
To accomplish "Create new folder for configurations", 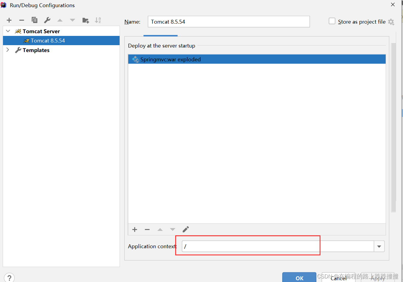I will tap(86, 20).
